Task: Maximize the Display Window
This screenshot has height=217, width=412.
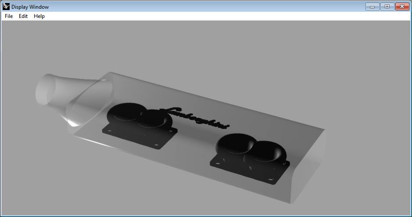Action: tap(387, 7)
